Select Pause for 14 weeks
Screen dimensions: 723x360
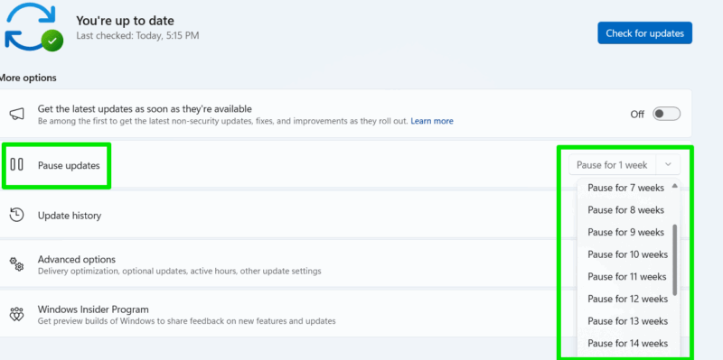click(627, 344)
